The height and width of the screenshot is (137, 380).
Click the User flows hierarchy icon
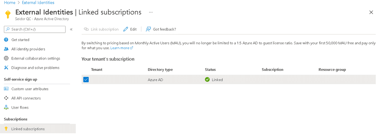tap(6, 107)
